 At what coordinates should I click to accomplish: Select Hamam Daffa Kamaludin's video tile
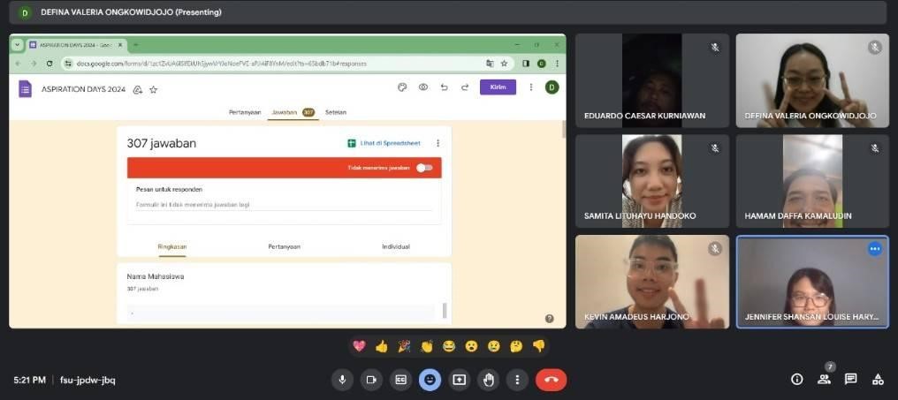pos(812,181)
